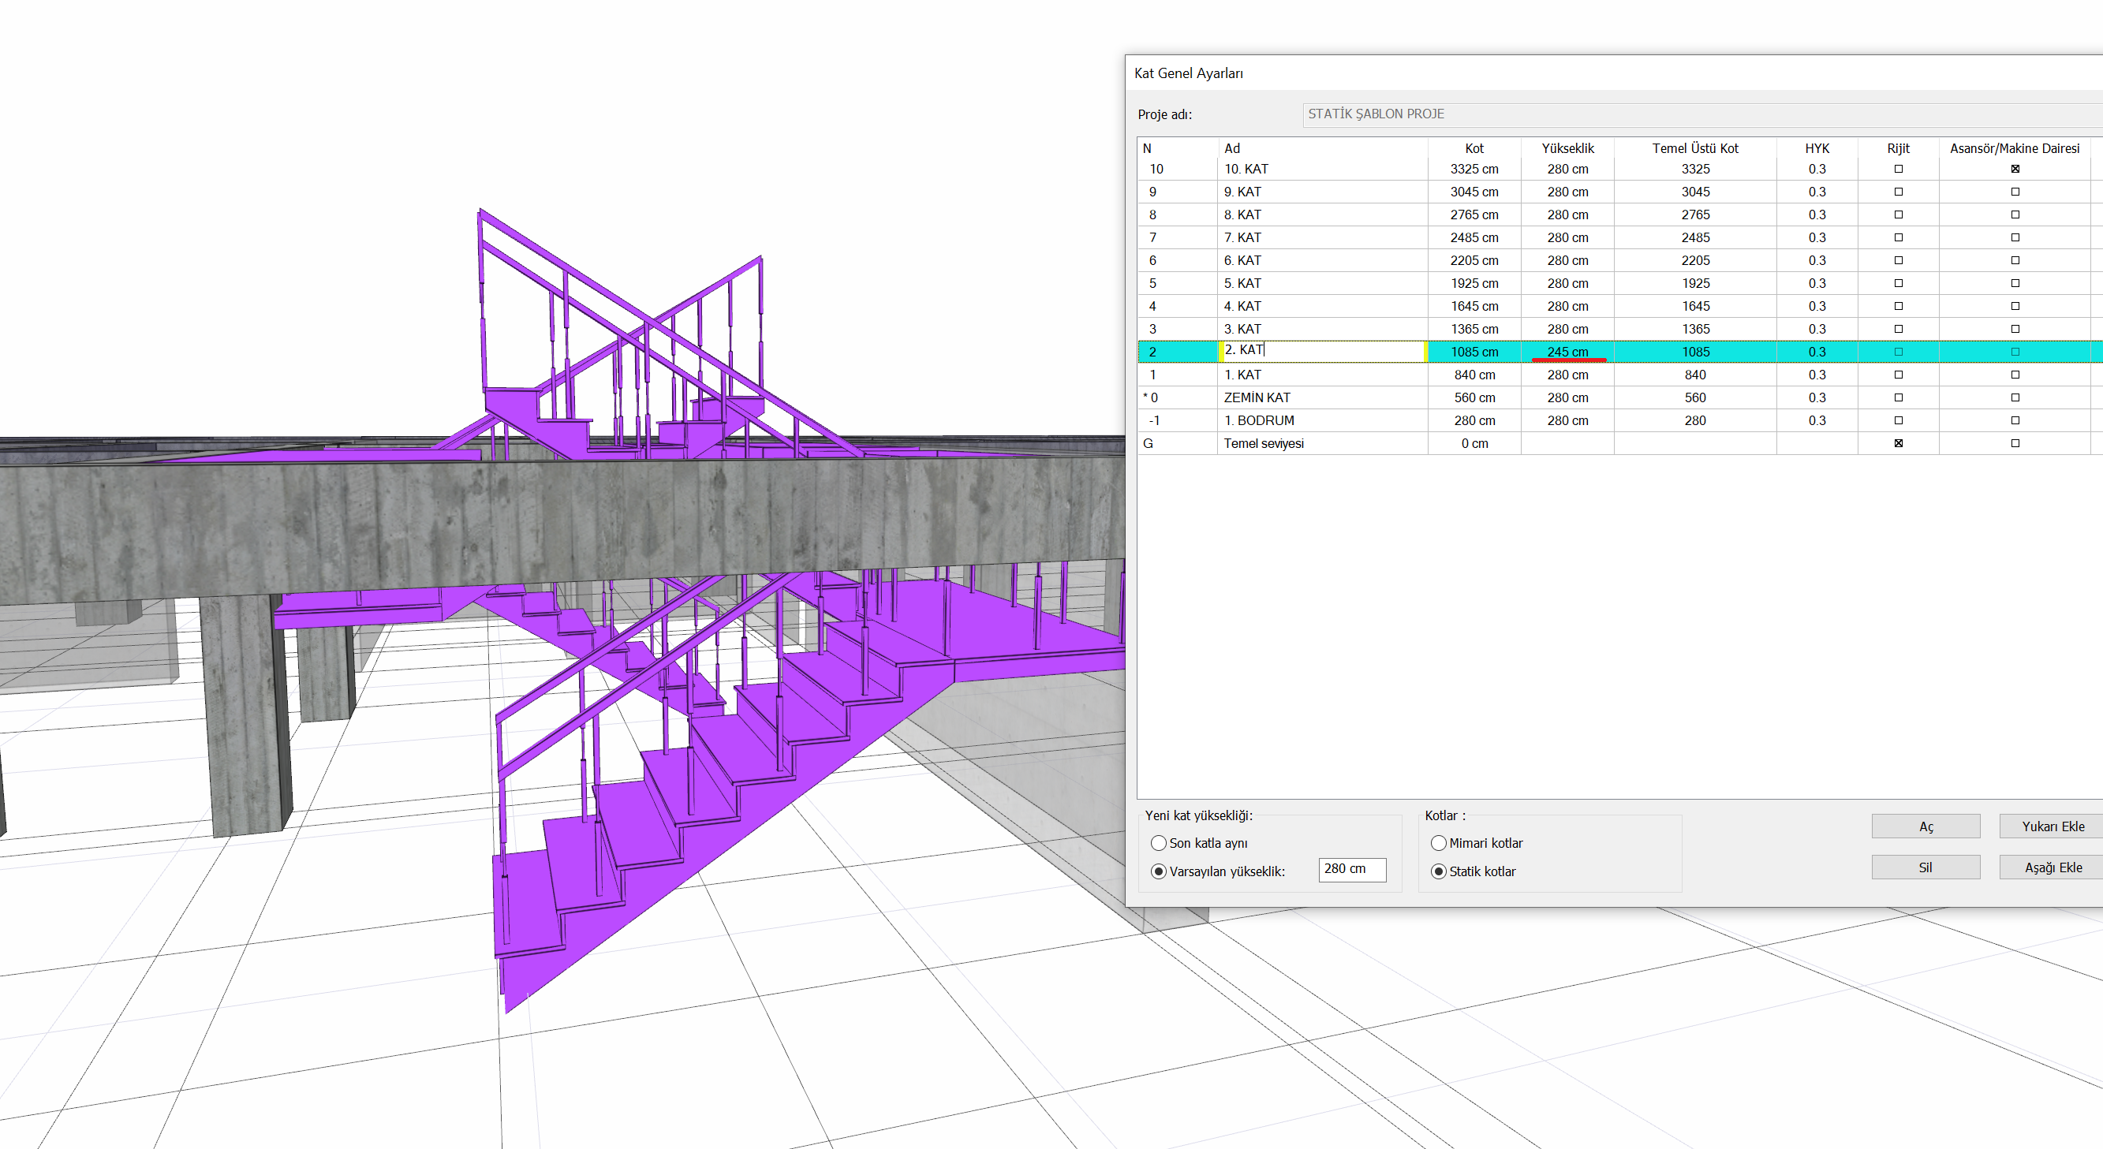Select the 'ZEMİN KAT' row name
The image size is (2103, 1149).
pos(1257,397)
